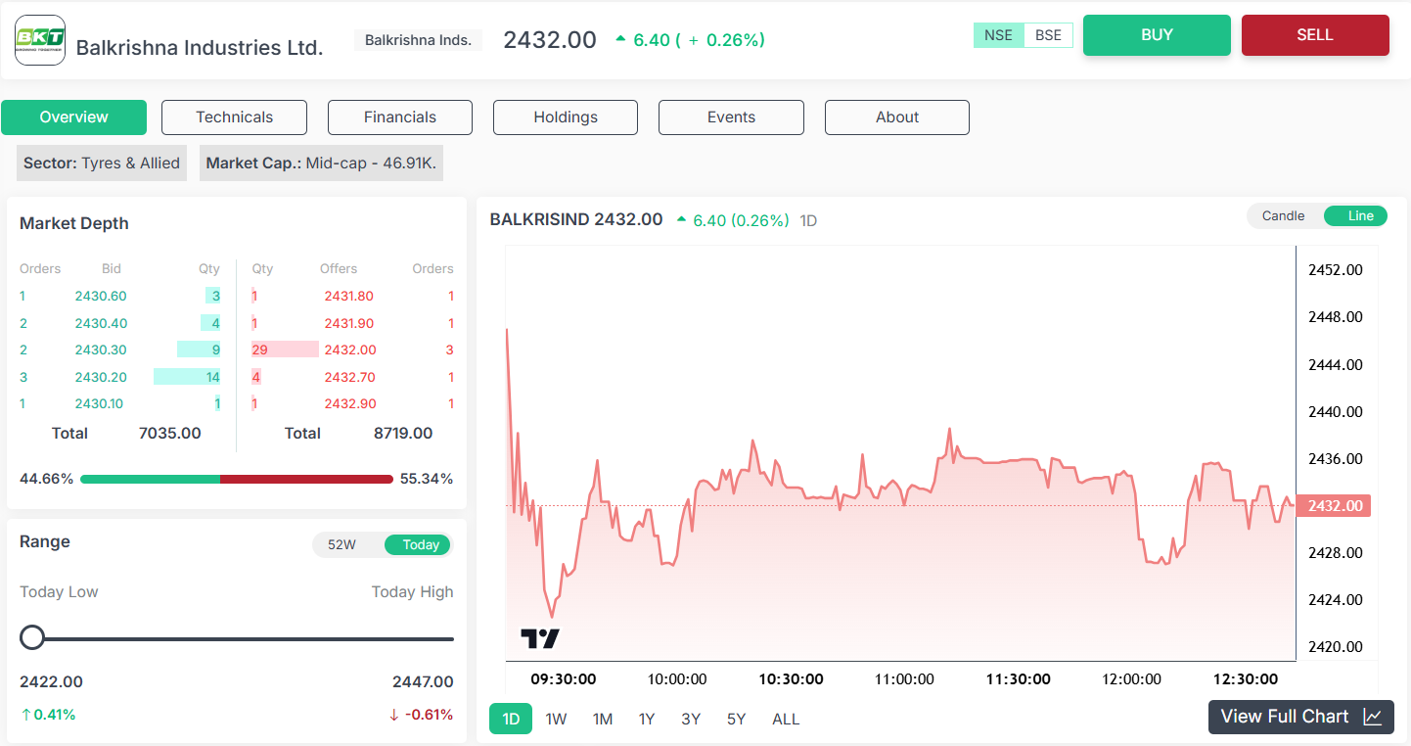This screenshot has height=746, width=1411.
Task: Select NSE exchange toggle
Action: coord(998,35)
